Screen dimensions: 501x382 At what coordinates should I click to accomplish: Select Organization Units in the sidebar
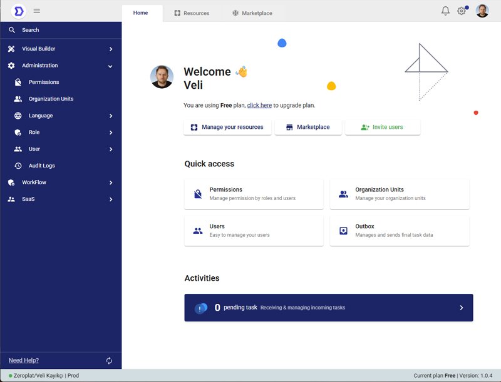(50, 99)
